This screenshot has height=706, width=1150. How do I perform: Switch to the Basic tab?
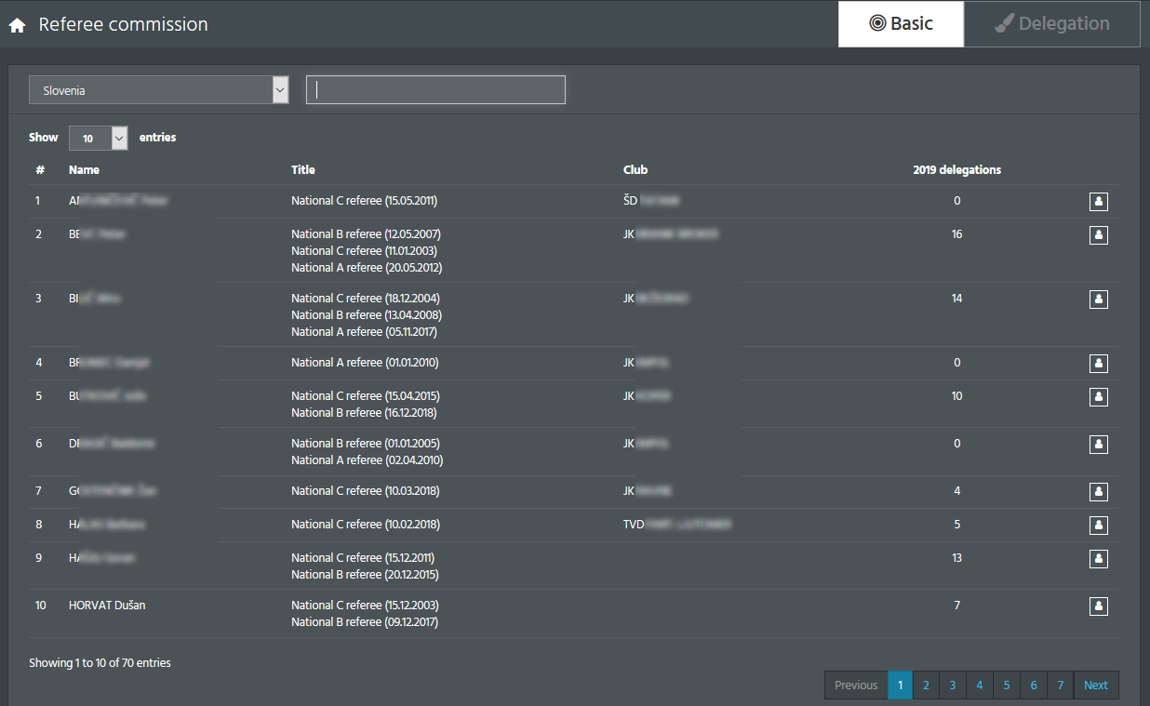901,24
